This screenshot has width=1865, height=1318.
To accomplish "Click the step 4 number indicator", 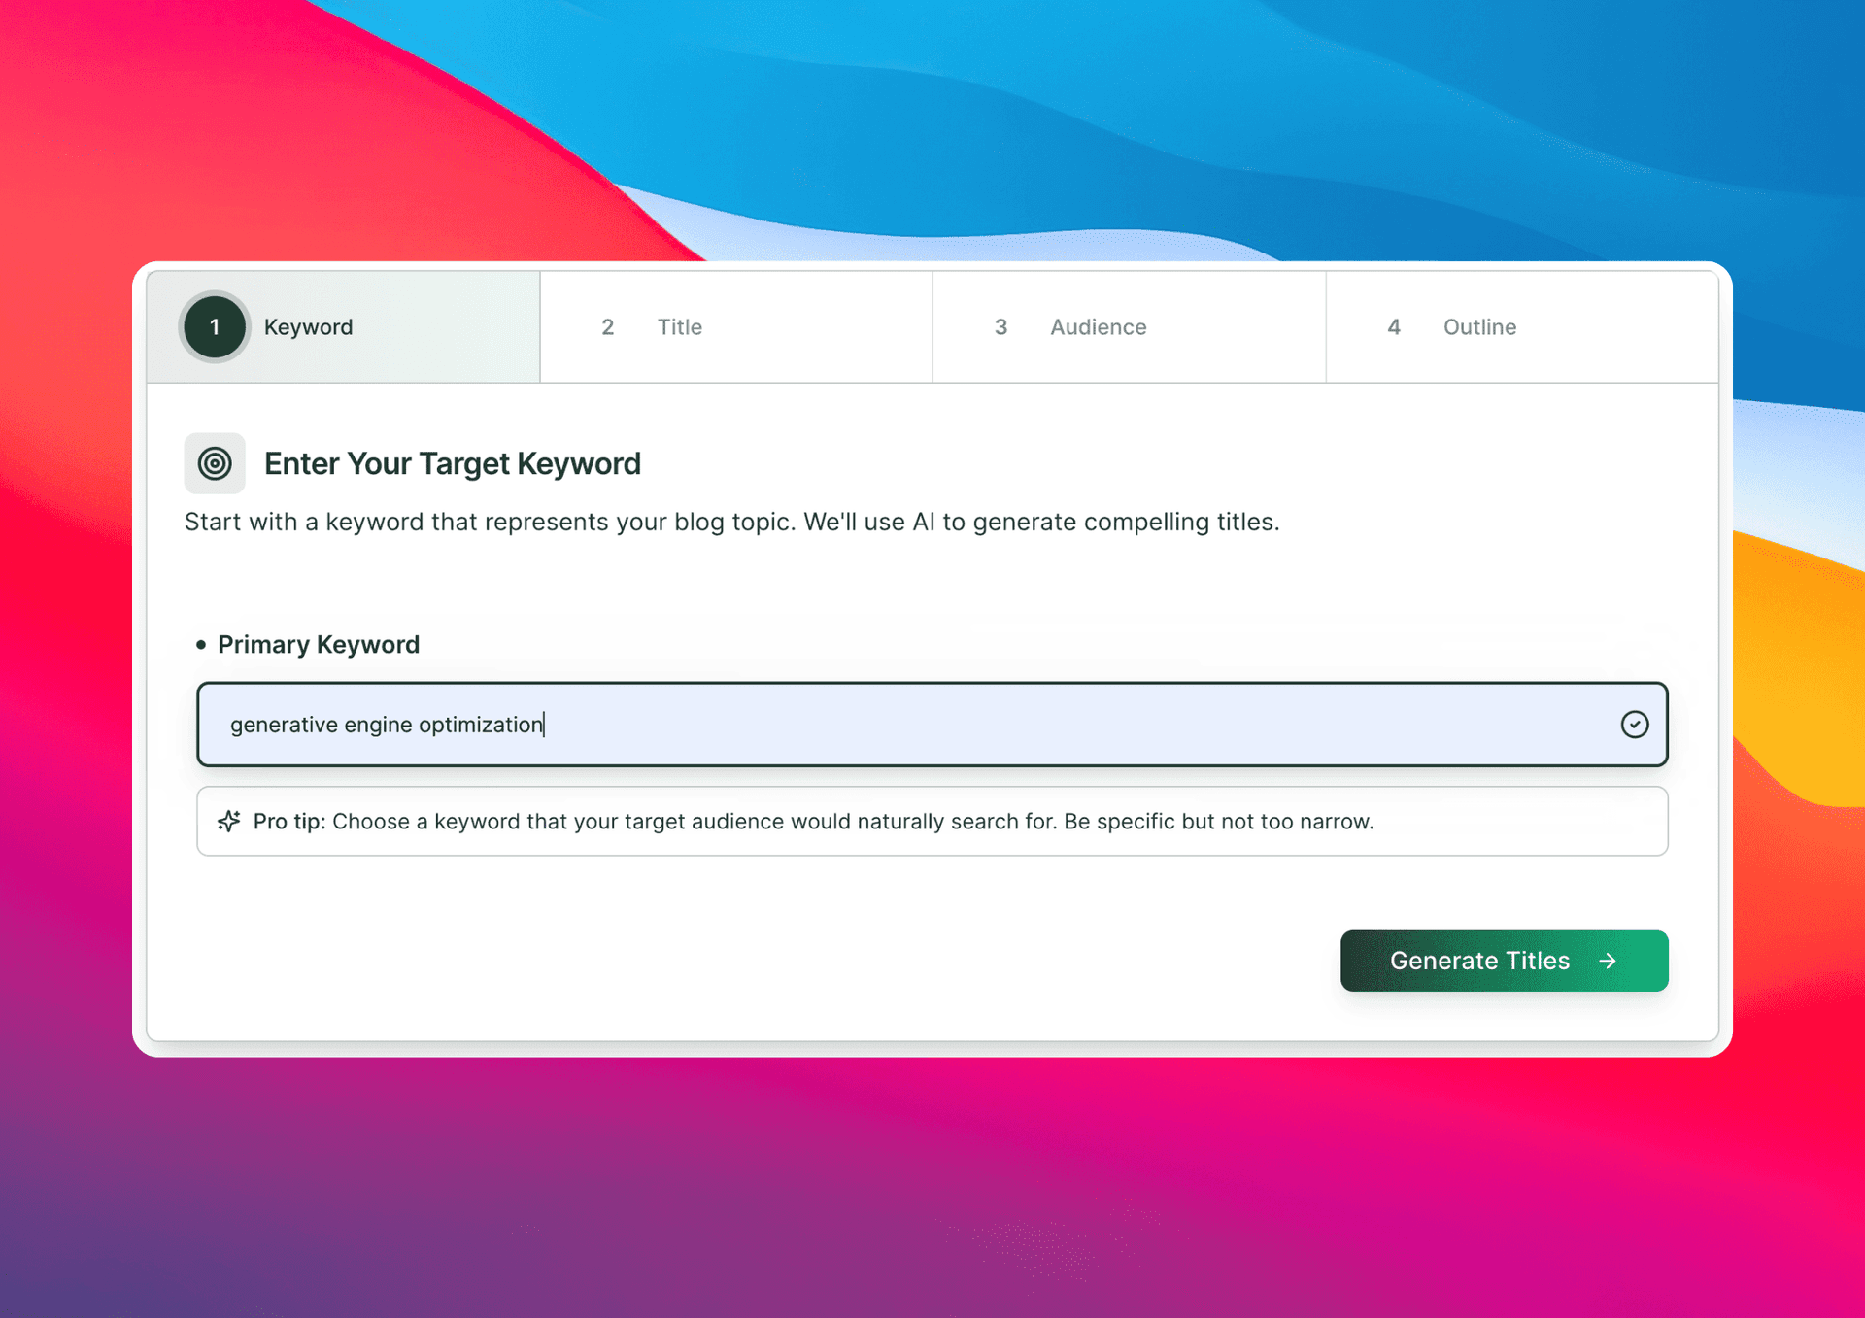I will pos(1394,326).
